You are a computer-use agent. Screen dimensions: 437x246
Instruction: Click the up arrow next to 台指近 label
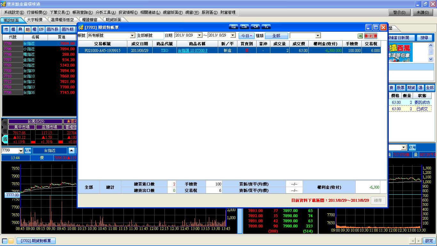coord(72,151)
